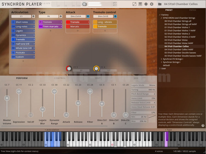
Task: Open the PATCH tab
Action: point(193,10)
